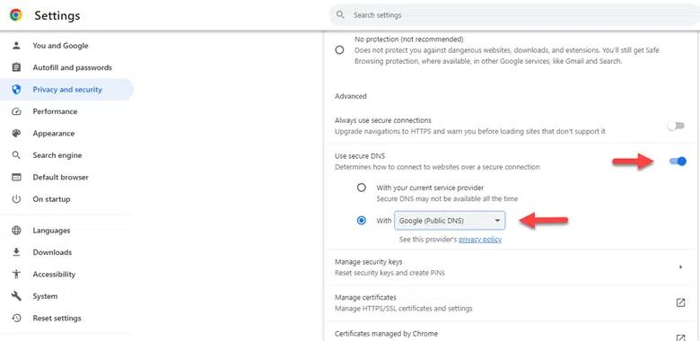Screen dimensions: 700x341
Task: Open Manage certificates external link icon
Action: pyautogui.click(x=680, y=302)
